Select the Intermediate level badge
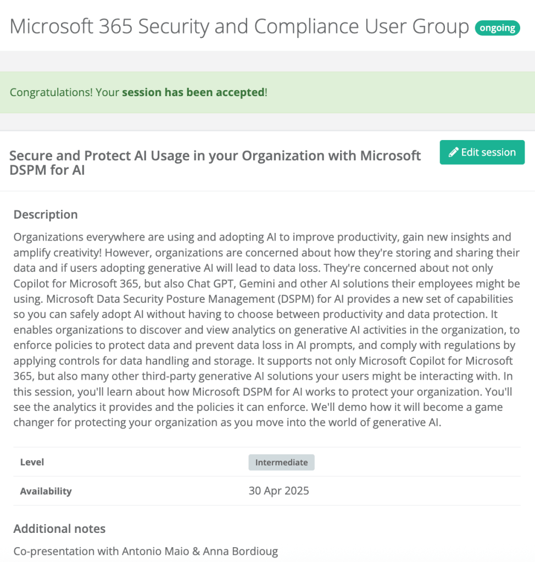The height and width of the screenshot is (562, 535). [x=281, y=463]
